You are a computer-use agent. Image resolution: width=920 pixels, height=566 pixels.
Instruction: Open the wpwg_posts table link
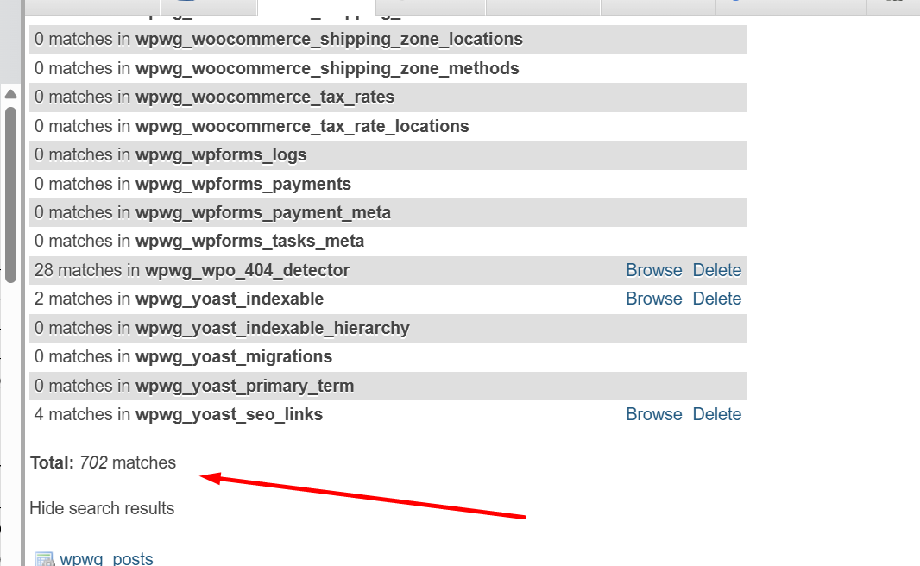pos(106,559)
